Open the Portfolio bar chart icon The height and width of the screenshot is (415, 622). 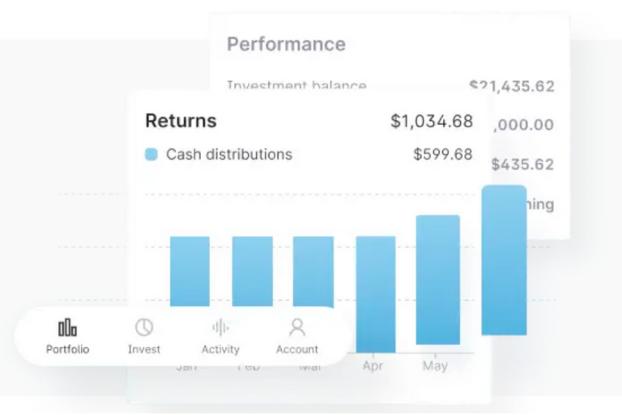point(67,327)
